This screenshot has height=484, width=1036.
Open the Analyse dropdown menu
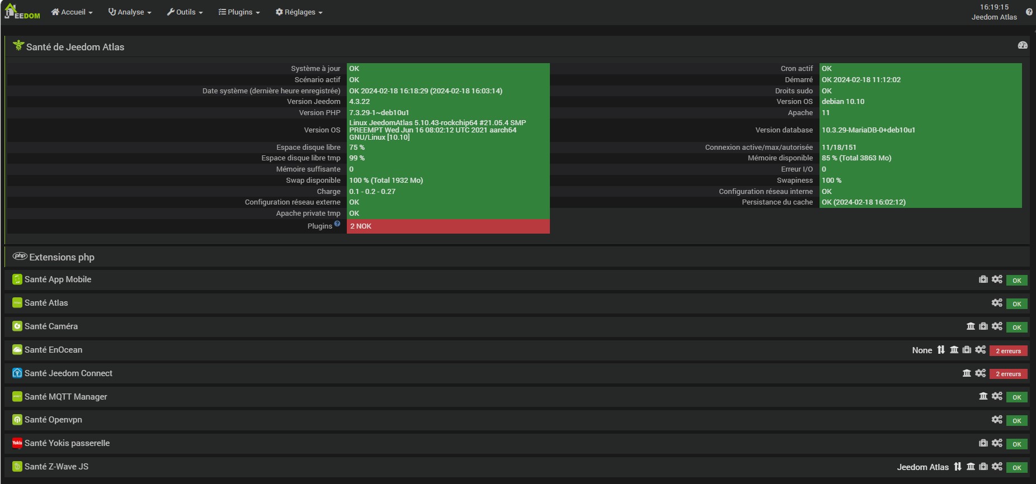[130, 12]
